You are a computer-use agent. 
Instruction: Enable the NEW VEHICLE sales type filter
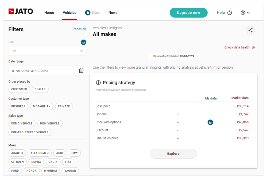pos(50,123)
